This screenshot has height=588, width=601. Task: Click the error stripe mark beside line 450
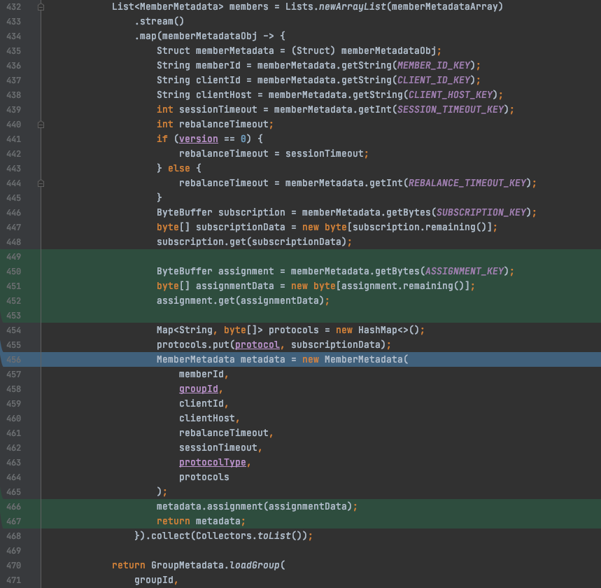click(595, 271)
